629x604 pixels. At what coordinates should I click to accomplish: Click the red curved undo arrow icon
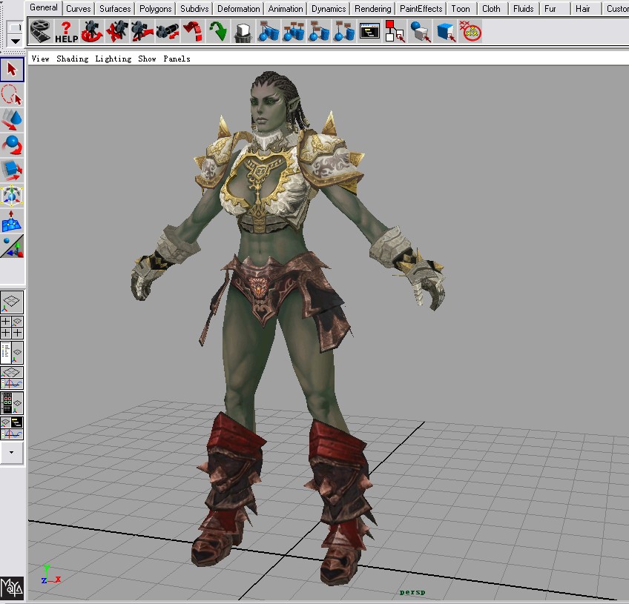pyautogui.click(x=193, y=31)
